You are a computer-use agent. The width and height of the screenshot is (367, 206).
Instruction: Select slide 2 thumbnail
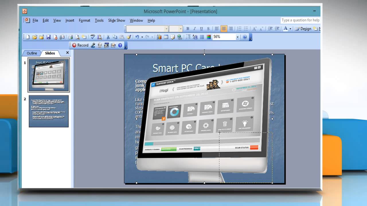pyautogui.click(x=49, y=111)
